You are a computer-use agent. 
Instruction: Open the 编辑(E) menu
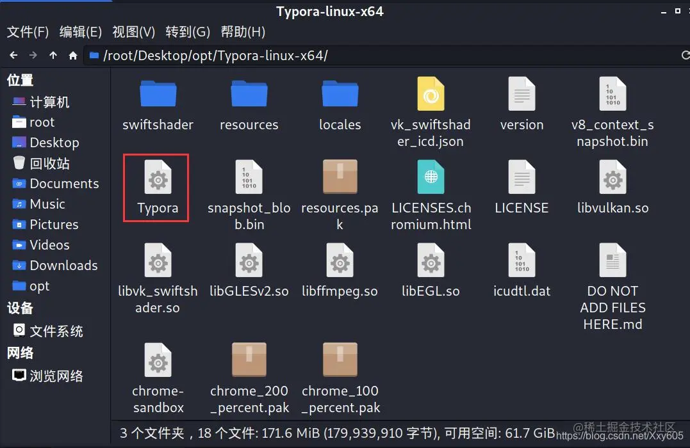[81, 31]
